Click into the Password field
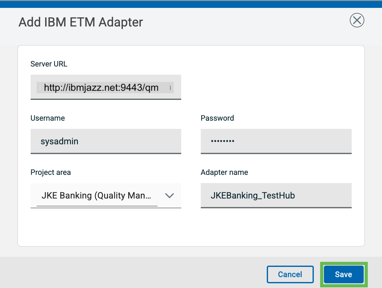The width and height of the screenshot is (382, 288). click(x=276, y=141)
